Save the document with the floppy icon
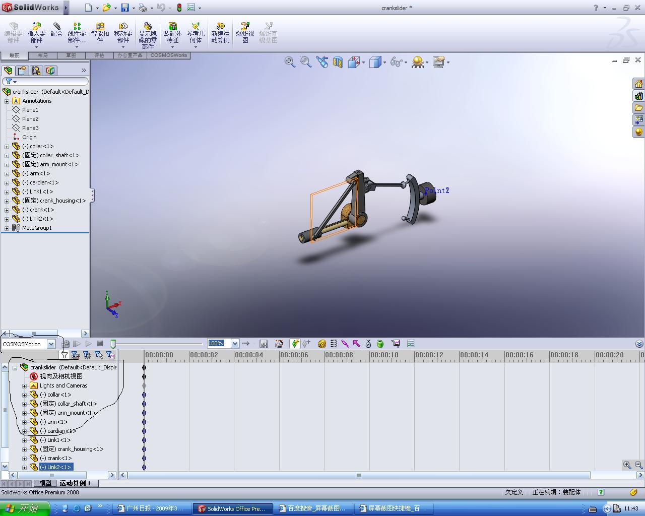 click(x=124, y=8)
